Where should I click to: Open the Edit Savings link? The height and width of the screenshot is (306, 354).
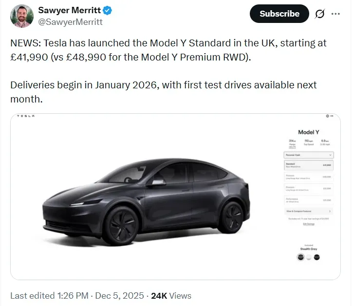pyautogui.click(x=308, y=224)
